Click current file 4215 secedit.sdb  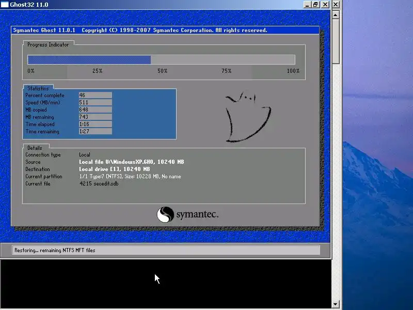click(99, 184)
